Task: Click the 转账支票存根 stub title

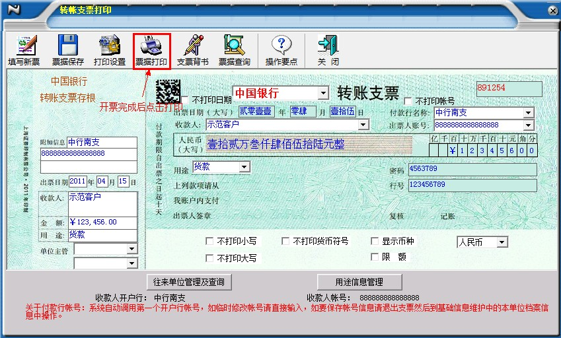Action: 68,98
